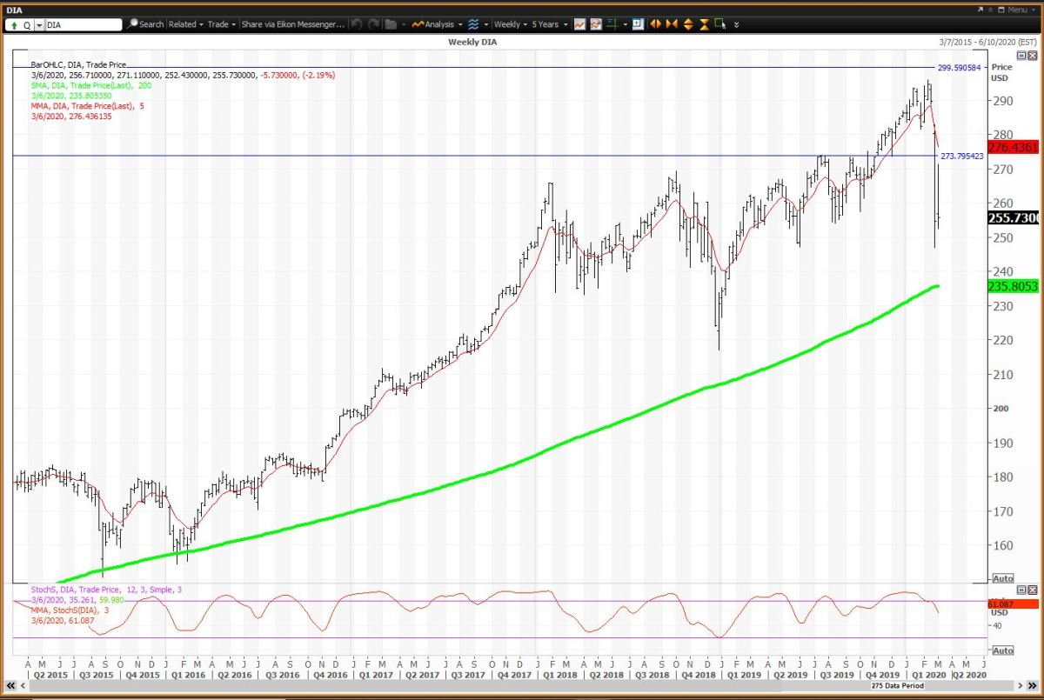Select the zoom rectangle tool icon
The width and height of the screenshot is (1044, 700).
click(x=721, y=24)
